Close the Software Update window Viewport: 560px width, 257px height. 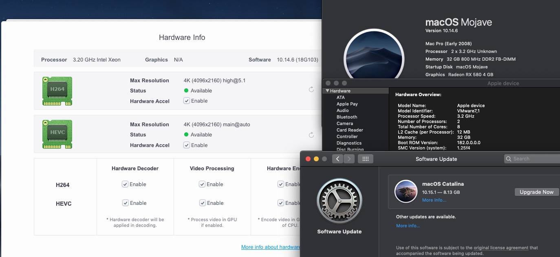pos(308,159)
